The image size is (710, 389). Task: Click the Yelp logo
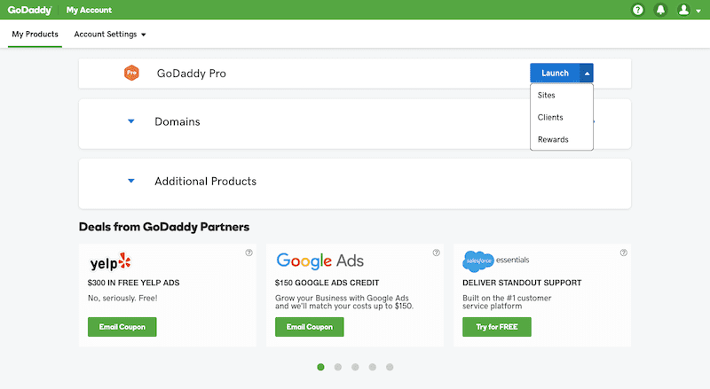pos(110,262)
